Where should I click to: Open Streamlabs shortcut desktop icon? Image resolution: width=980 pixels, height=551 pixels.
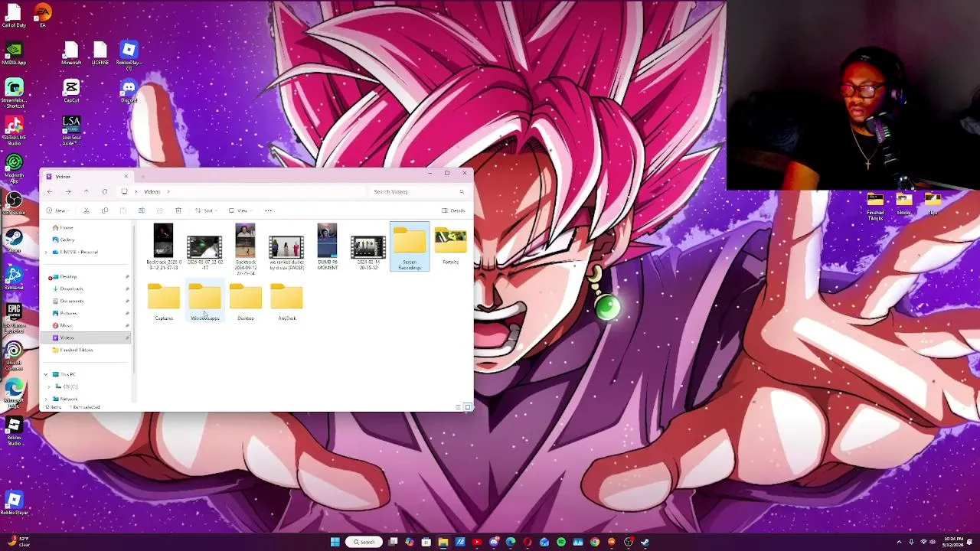(14, 93)
